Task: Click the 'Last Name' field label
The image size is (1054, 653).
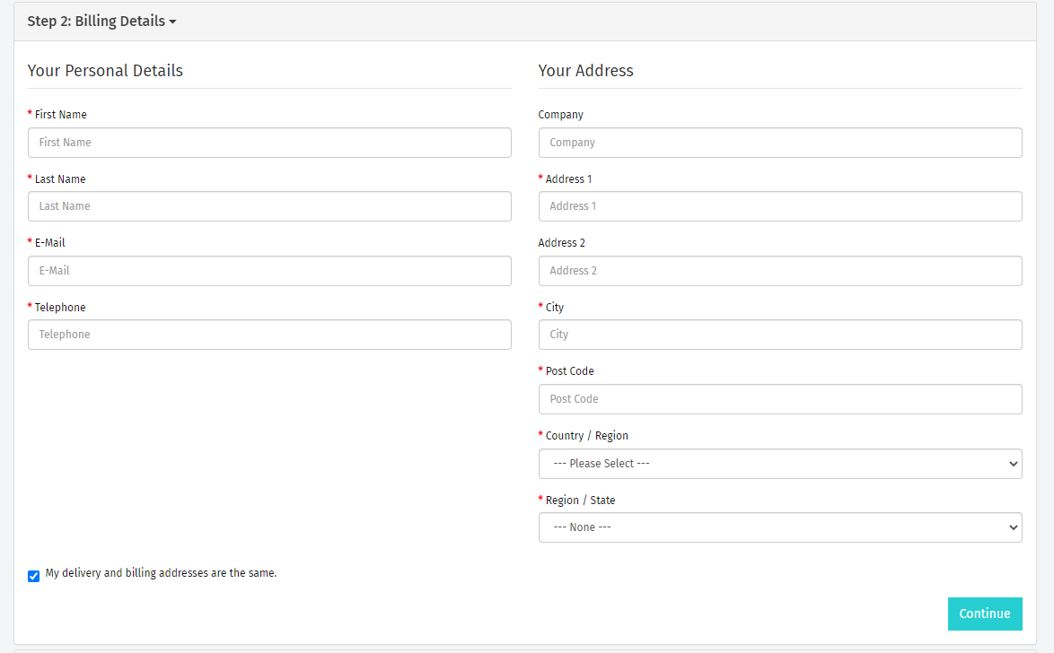Action: [60, 178]
